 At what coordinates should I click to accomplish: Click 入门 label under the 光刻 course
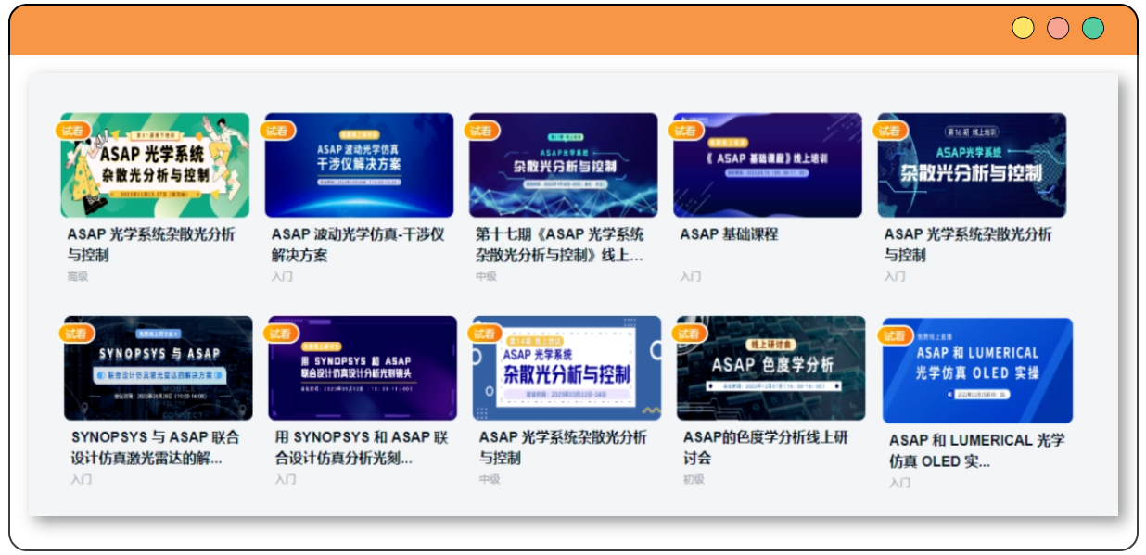pos(286,479)
